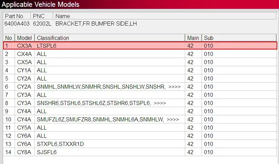Select row 4 for model CY1A
279x164 pixels.
(140, 70)
